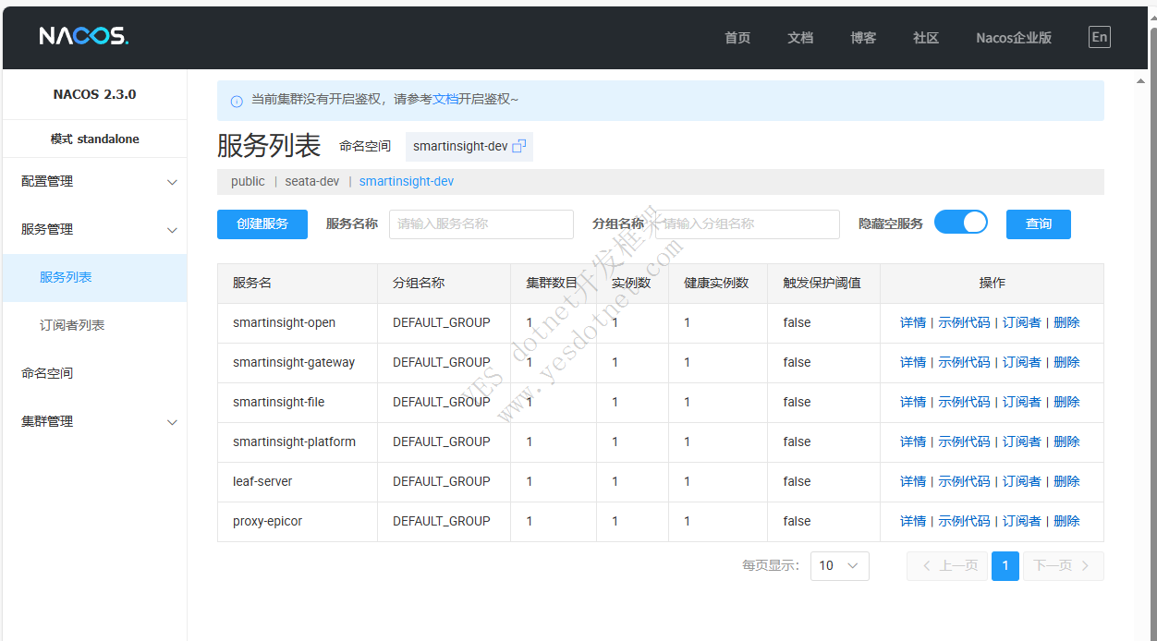Click the 健康实例数 column header

[x=716, y=284]
